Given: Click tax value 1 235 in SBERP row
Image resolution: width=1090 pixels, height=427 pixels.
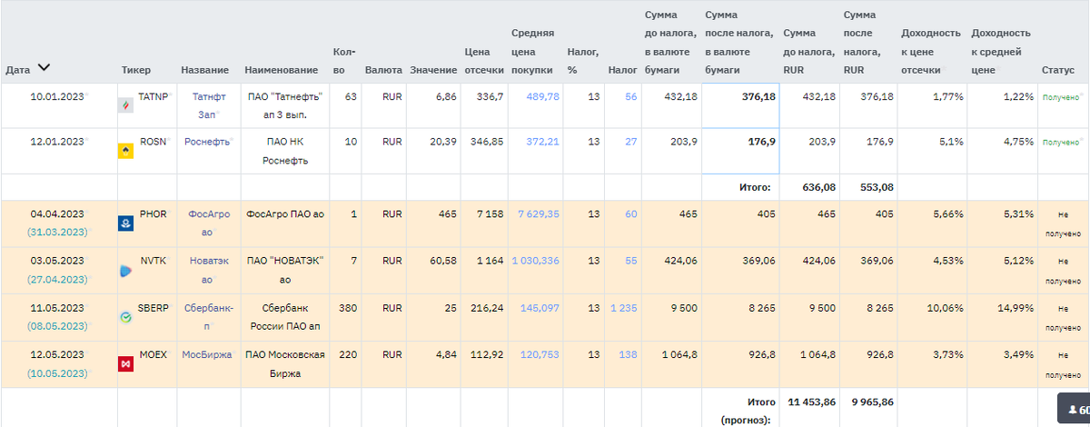Looking at the screenshot, I should (624, 308).
